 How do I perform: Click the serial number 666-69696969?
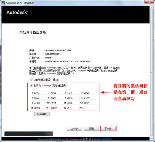52,54
